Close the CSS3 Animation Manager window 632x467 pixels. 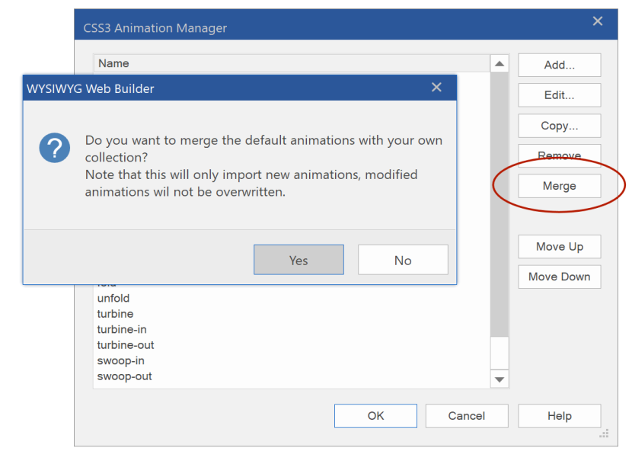point(598,21)
